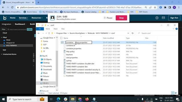Toggle the select-all checkbox beside Name header
This screenshot has height=102, width=182.
(61, 38)
